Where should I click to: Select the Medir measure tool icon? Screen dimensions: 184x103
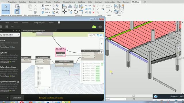coord(108,11)
